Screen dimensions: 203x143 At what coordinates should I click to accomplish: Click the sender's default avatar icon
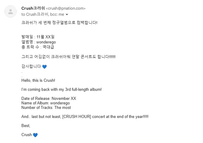click(x=11, y=11)
